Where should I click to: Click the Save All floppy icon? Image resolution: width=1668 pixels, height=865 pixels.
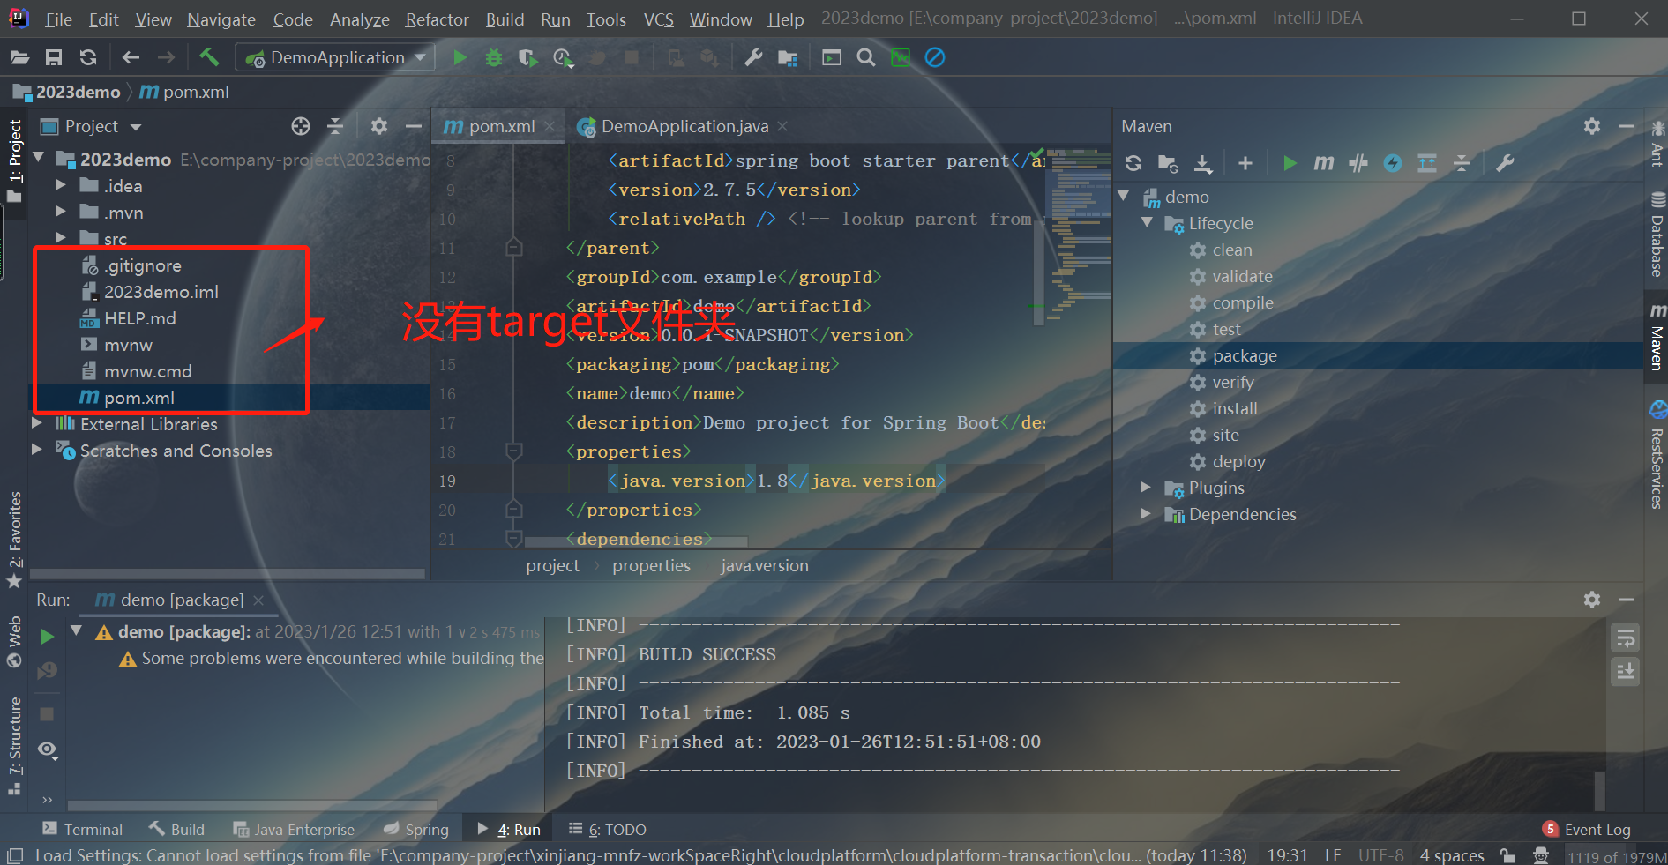(54, 58)
